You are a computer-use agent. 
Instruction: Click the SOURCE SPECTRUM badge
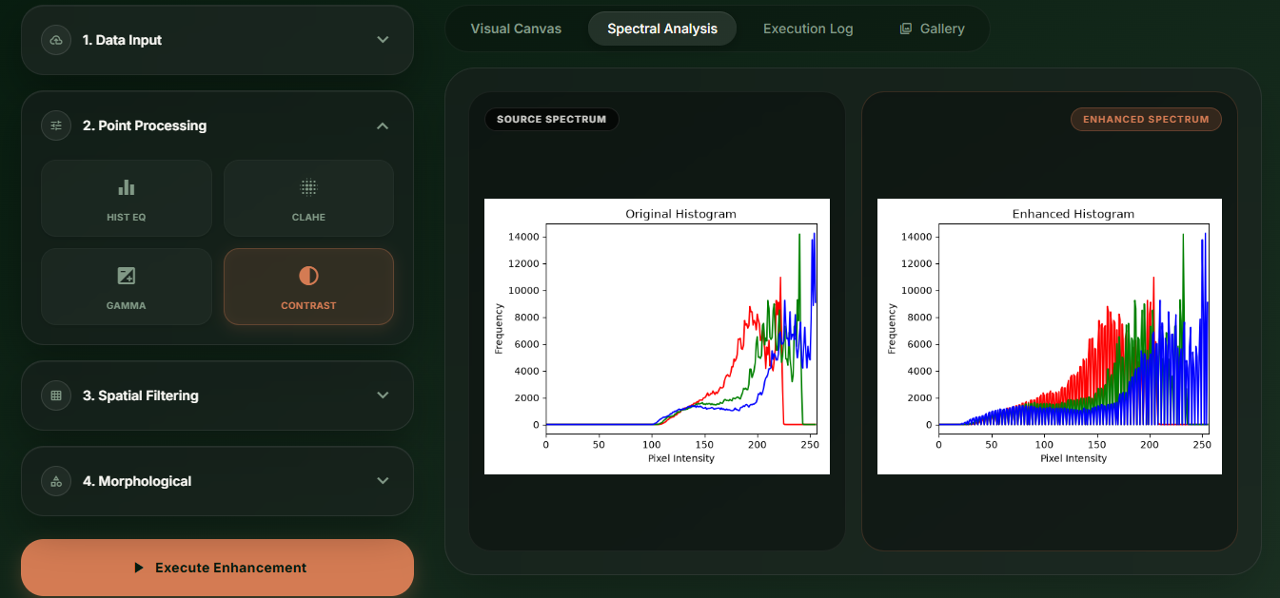[x=551, y=120]
